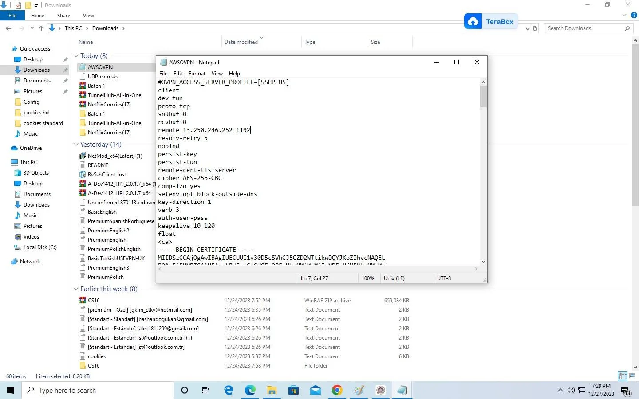This screenshot has width=639, height=399.
Task: Collapse the Yesterday (14) file group
Action: (76, 145)
